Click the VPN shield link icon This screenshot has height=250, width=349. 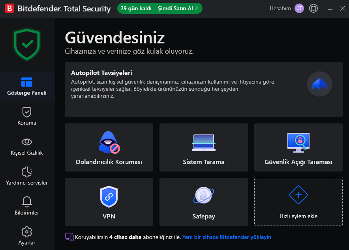[x=109, y=197]
